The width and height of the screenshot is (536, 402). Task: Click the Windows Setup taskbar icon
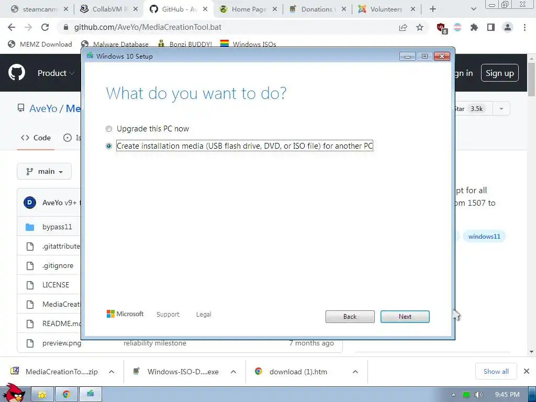pyautogui.click(x=91, y=395)
